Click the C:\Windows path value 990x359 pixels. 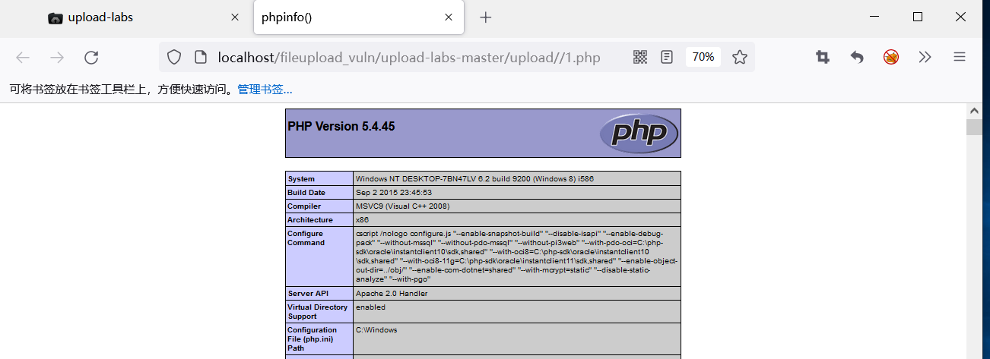click(x=376, y=330)
